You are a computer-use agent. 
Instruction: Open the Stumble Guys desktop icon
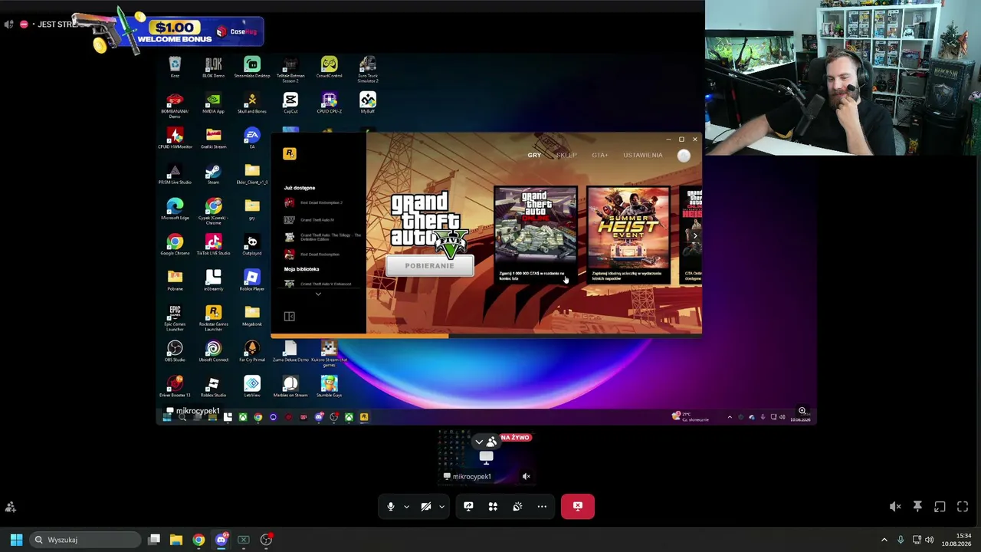pos(329,386)
